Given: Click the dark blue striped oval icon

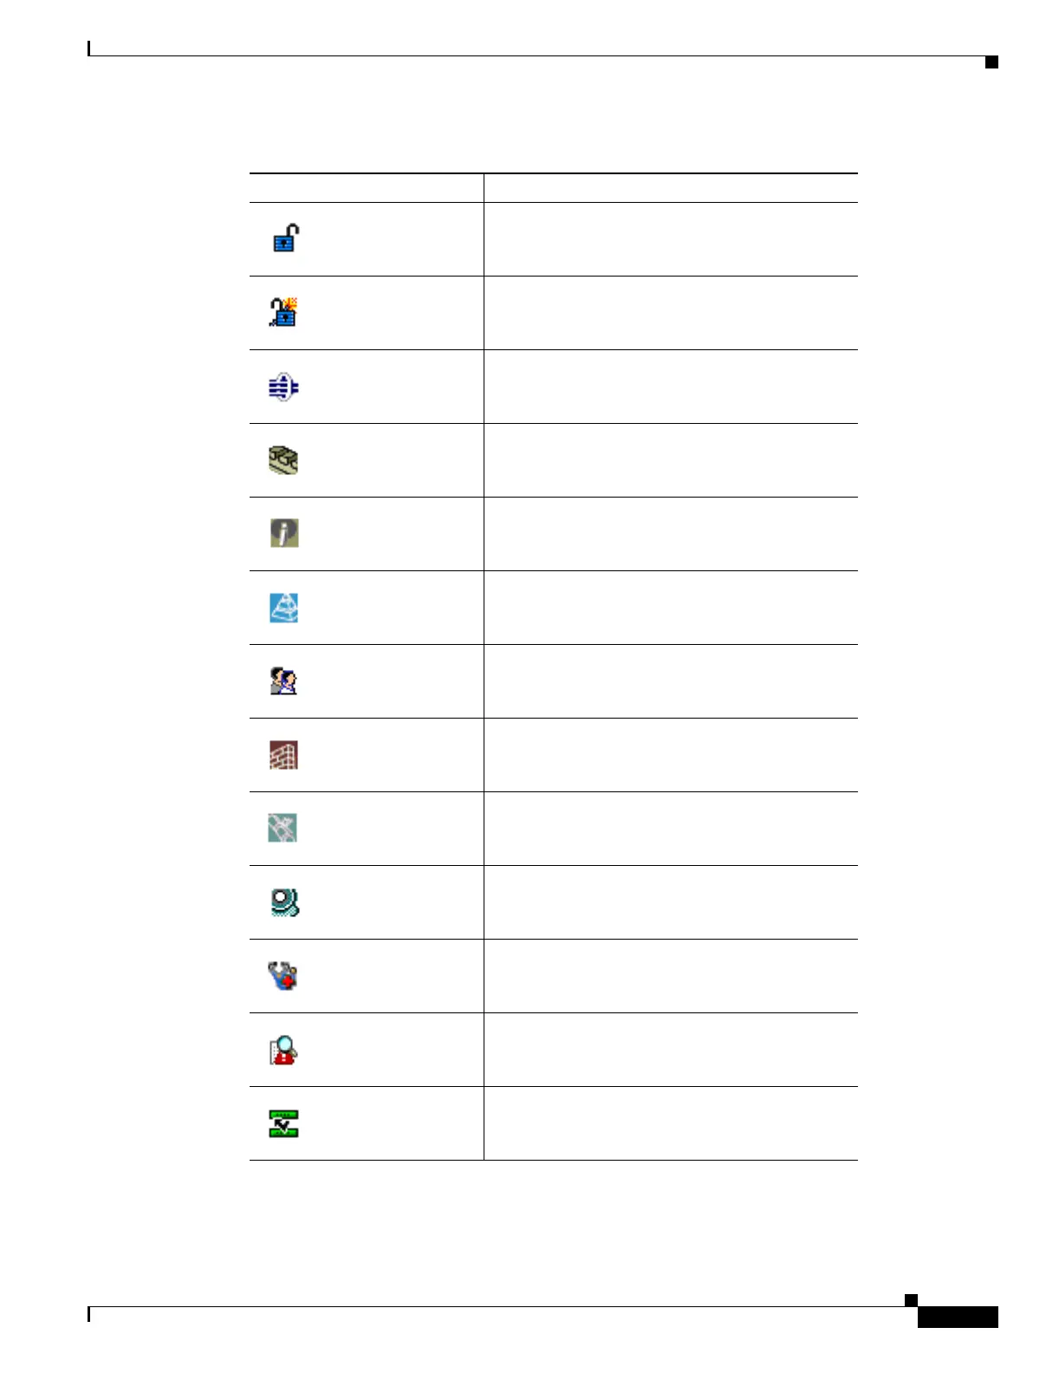Looking at the screenshot, I should (x=283, y=387).
